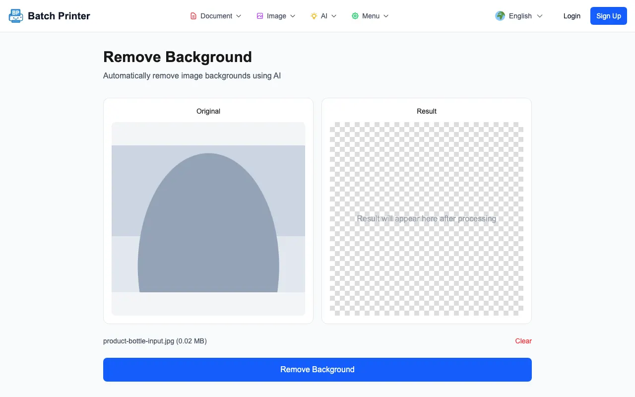Click the Sign Up button
Viewport: 635px width, 397px height.
click(609, 16)
